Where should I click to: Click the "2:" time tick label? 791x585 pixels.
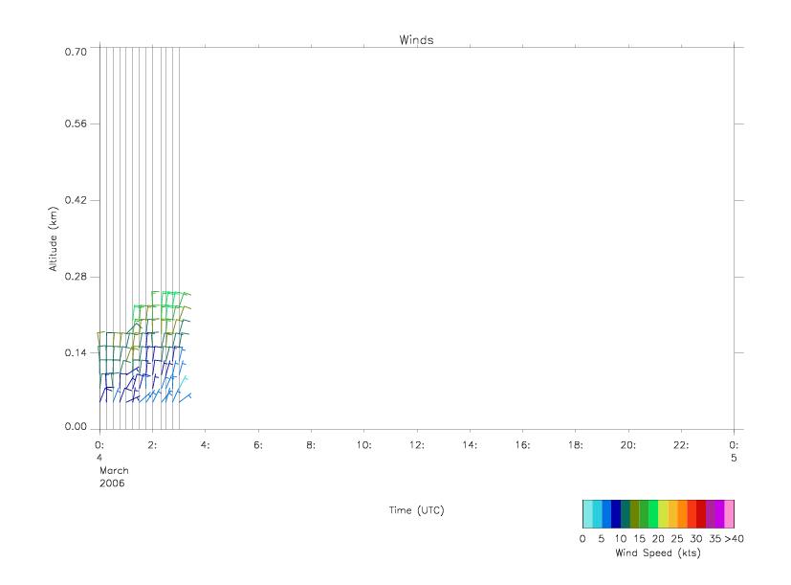[152, 445]
